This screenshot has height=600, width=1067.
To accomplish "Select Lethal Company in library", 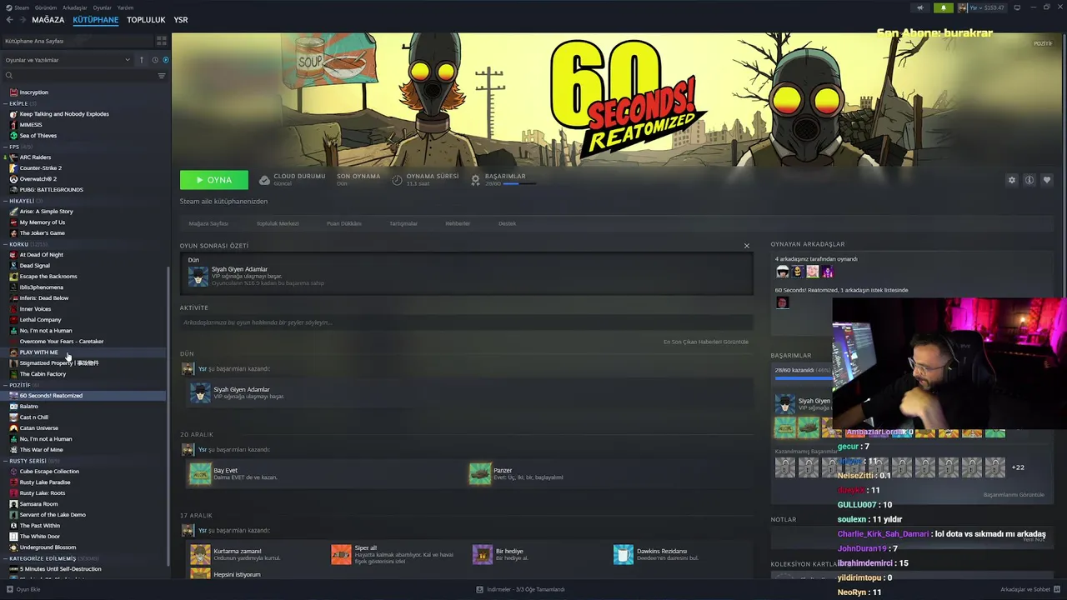I will tap(40, 320).
